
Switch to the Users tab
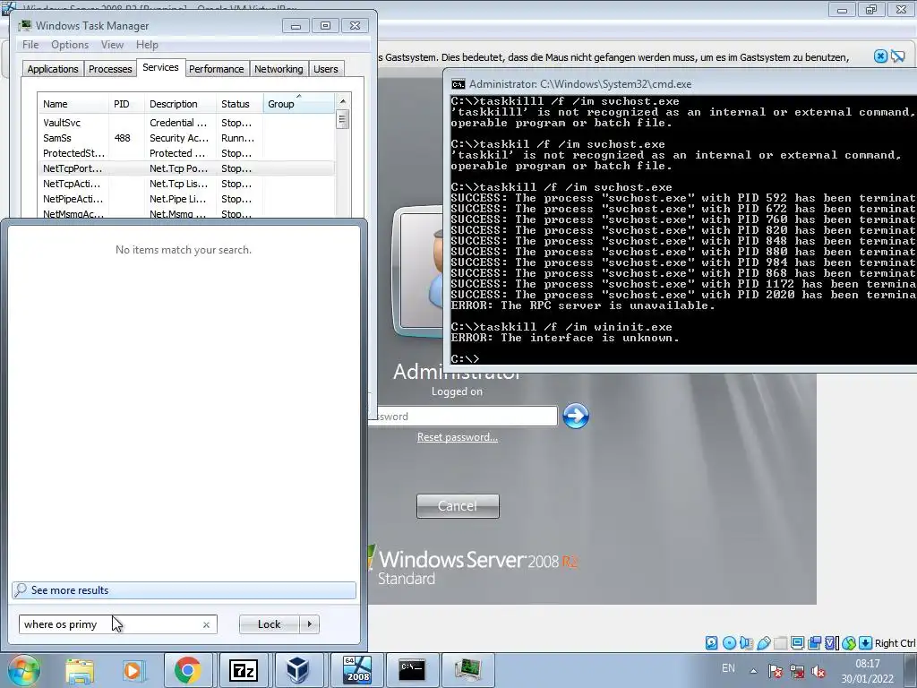326,69
